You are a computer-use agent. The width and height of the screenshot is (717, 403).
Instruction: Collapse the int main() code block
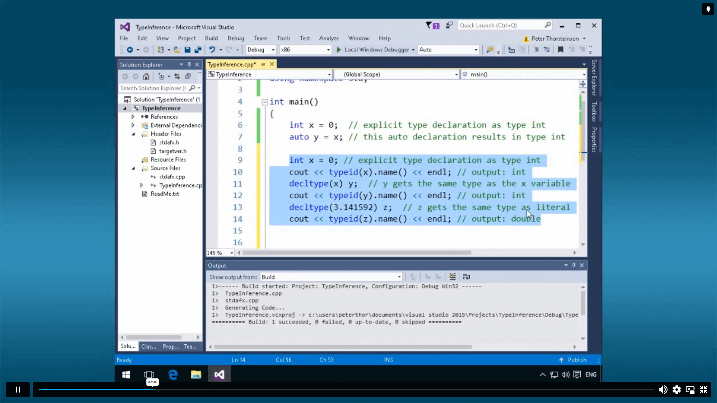[265, 101]
